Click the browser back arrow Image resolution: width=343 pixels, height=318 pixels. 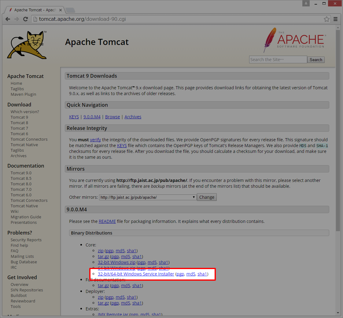pos(8,19)
